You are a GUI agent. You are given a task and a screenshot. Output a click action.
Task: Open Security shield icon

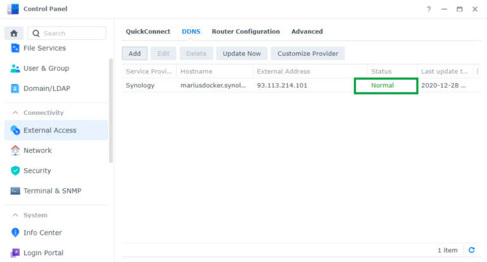(15, 171)
